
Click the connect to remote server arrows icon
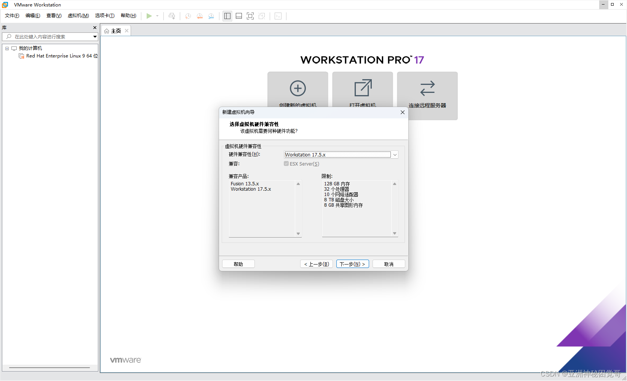click(x=427, y=88)
